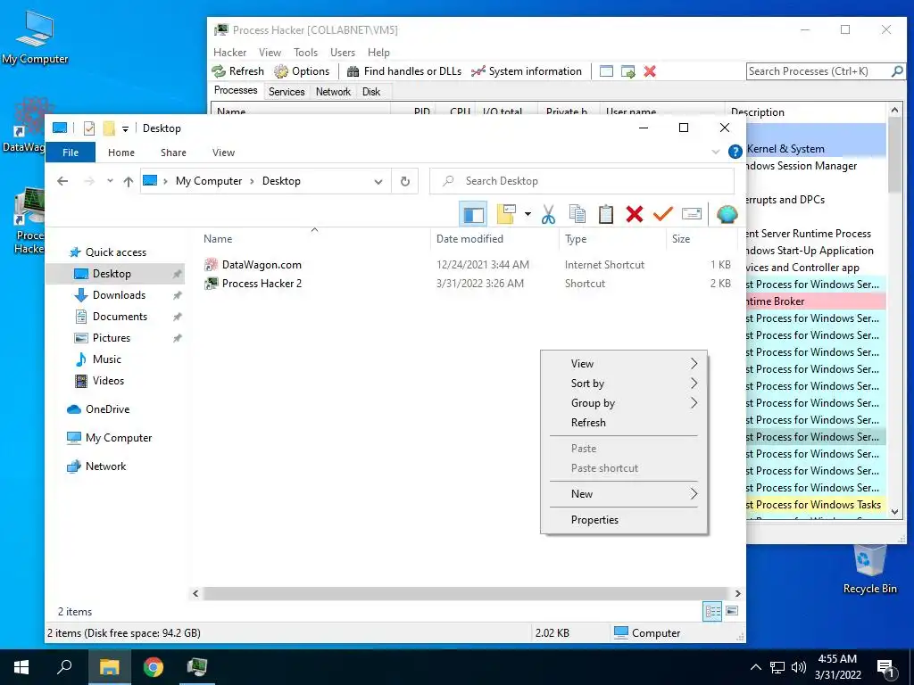Image resolution: width=914 pixels, height=685 pixels.
Task: Select OneDrive in navigation pane
Action: [107, 409]
